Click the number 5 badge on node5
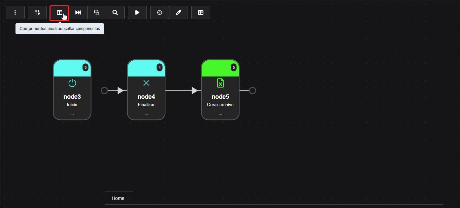The image size is (460, 208). point(234,68)
